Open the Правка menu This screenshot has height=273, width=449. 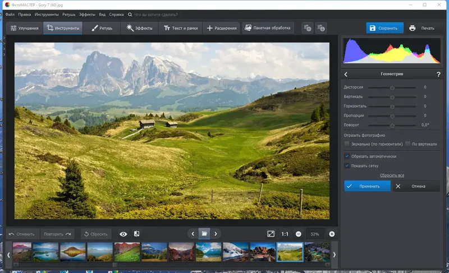[x=24, y=14]
